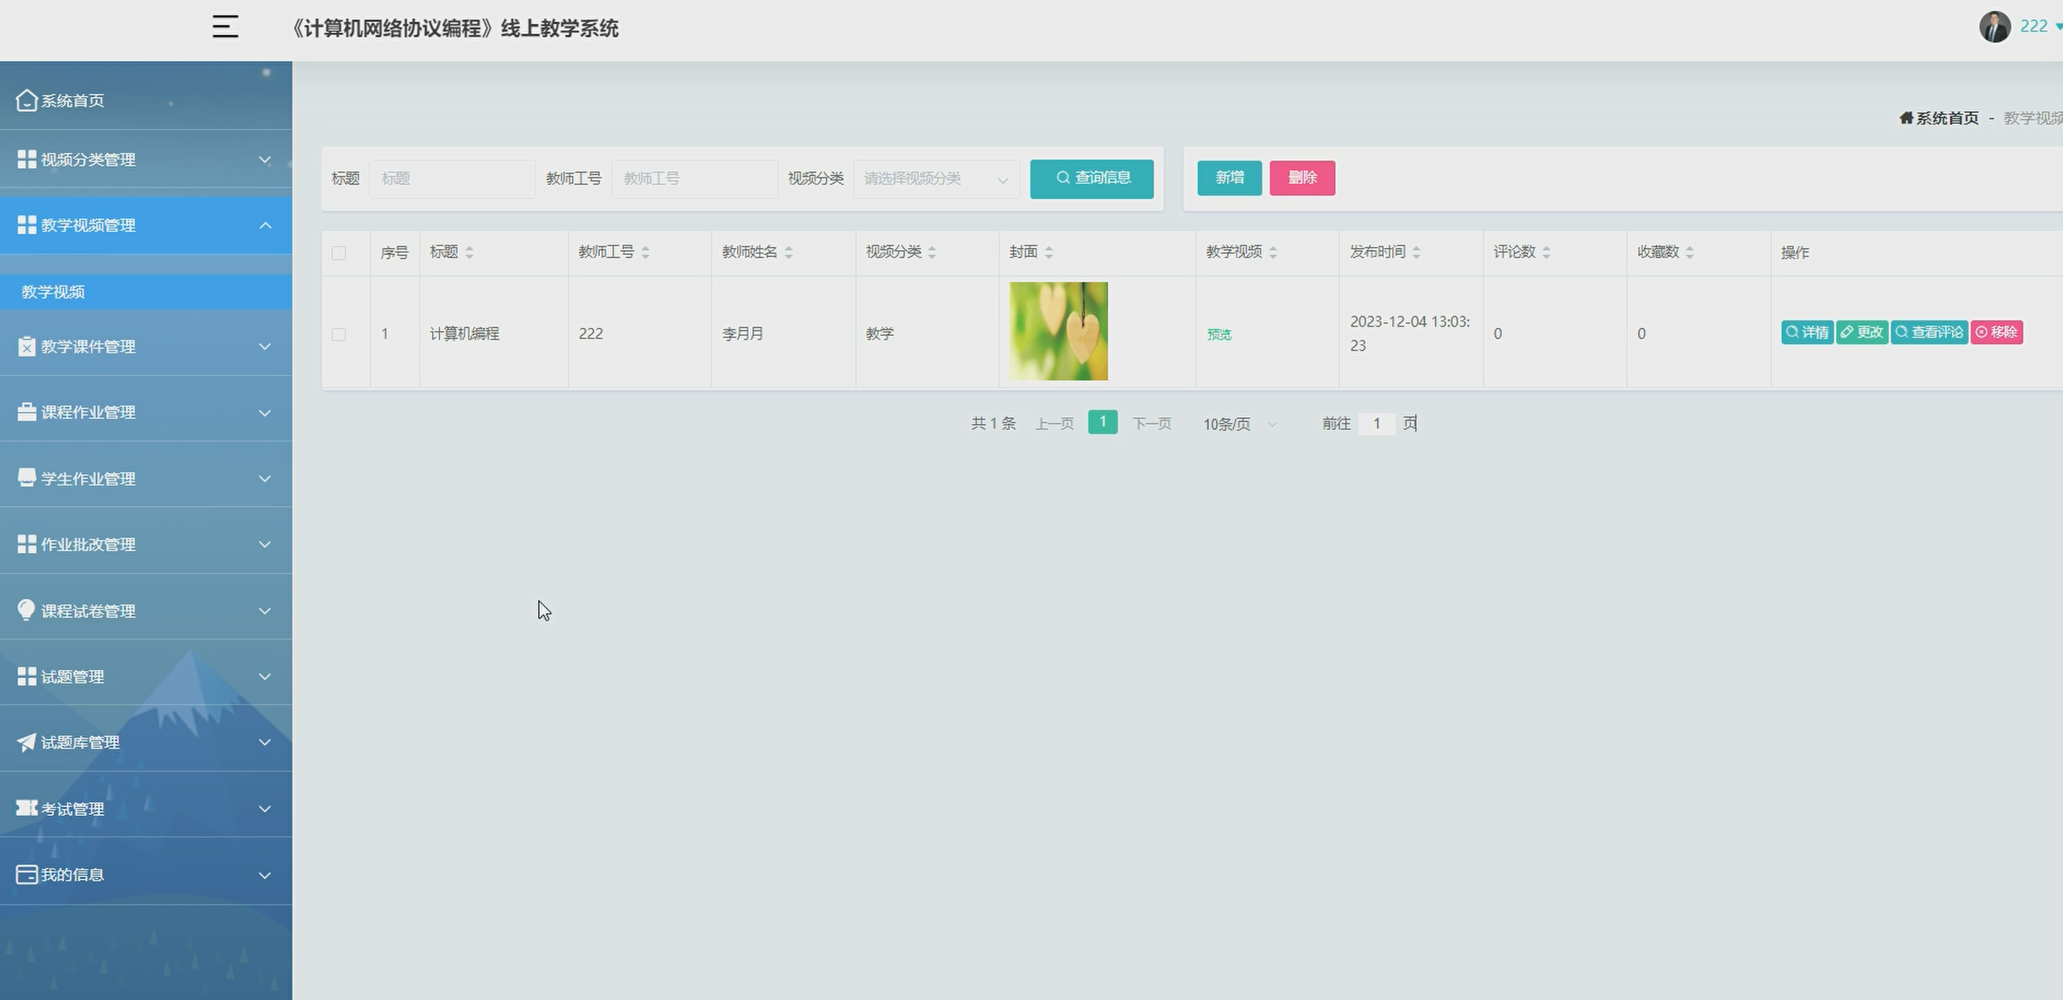Sort by 收藏数 column arrows

point(1690,252)
